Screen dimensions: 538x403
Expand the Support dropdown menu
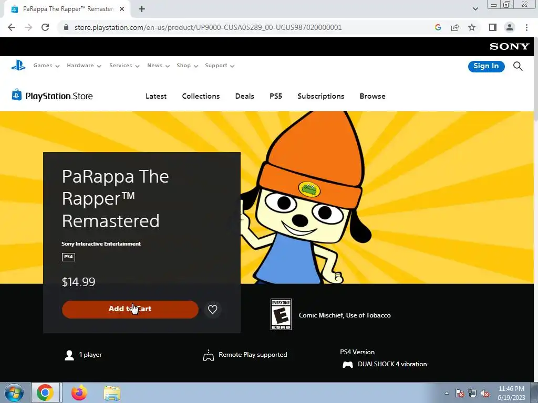coord(220,66)
